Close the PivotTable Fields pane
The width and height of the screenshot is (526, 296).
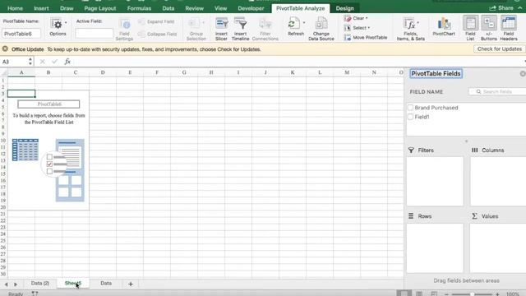click(x=523, y=73)
